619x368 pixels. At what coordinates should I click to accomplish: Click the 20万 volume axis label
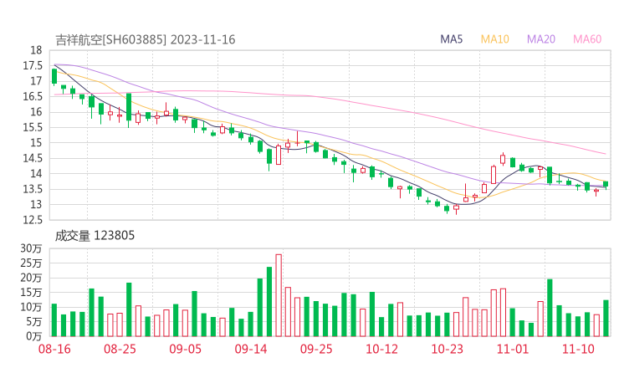31,278
